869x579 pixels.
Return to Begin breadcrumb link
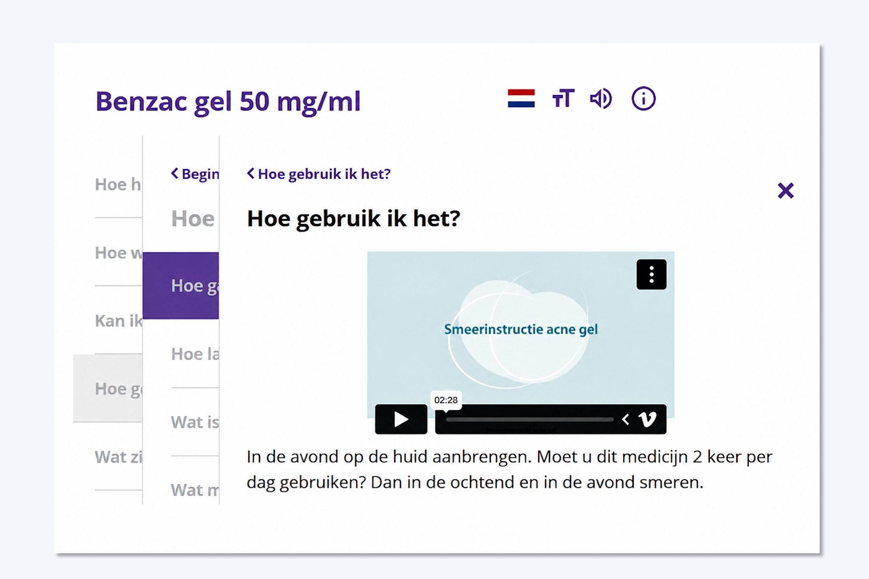195,174
